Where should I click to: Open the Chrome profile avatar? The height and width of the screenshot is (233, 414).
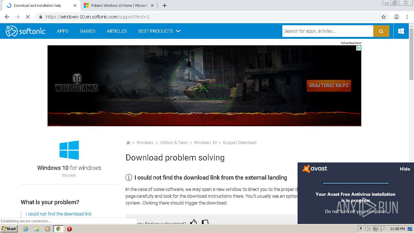pyautogui.click(x=396, y=17)
